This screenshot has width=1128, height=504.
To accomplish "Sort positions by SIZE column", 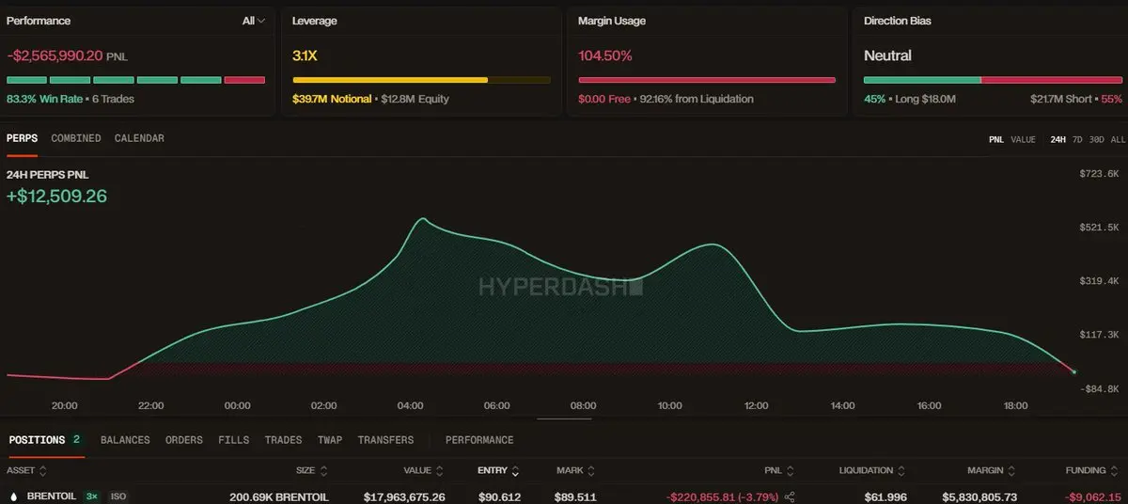I will 312,470.
